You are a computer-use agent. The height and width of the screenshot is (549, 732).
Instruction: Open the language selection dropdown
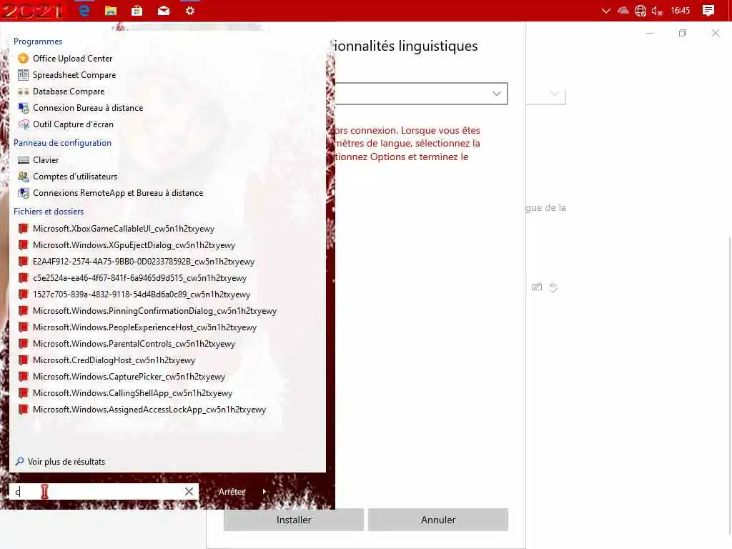tap(421, 94)
